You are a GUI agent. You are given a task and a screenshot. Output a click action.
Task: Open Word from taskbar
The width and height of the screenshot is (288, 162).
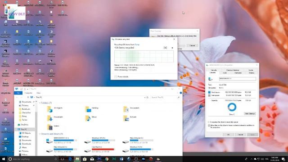point(121,159)
